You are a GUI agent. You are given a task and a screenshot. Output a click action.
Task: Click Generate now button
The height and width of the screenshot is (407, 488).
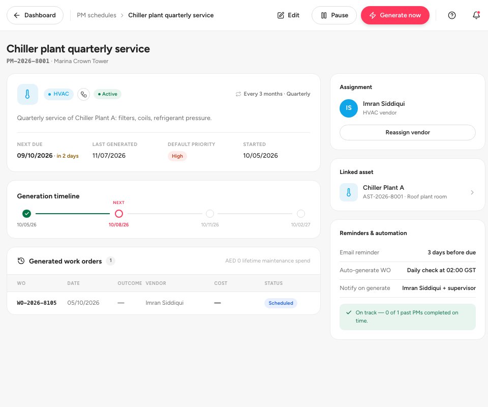pyautogui.click(x=395, y=15)
